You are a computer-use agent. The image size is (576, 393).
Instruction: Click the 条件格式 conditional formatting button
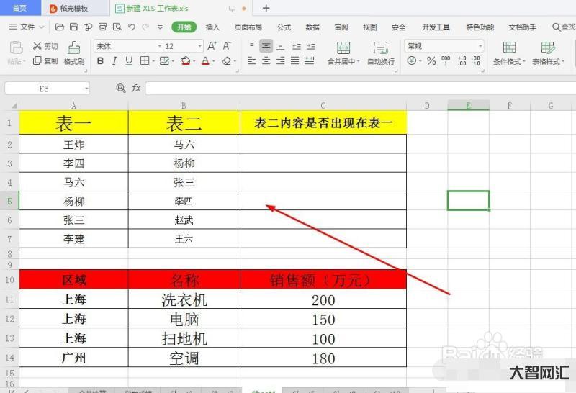coord(509,53)
